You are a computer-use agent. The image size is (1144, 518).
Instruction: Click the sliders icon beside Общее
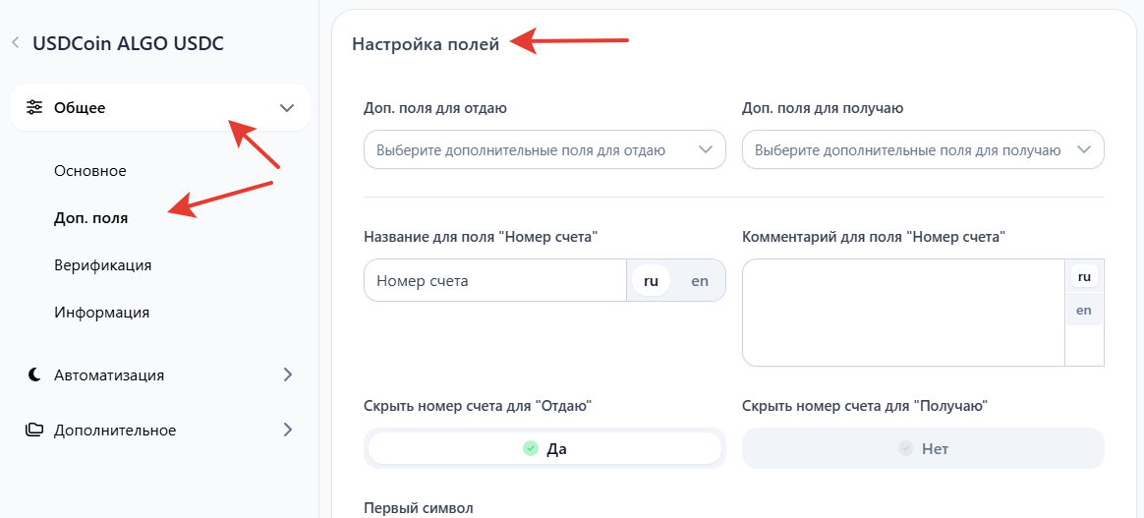34,108
